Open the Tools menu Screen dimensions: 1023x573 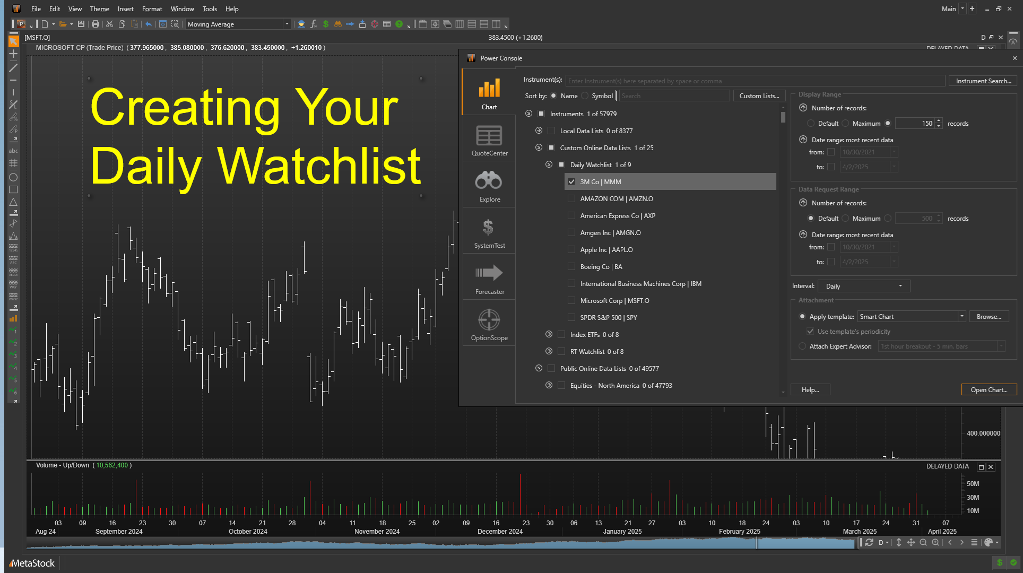tap(210, 9)
